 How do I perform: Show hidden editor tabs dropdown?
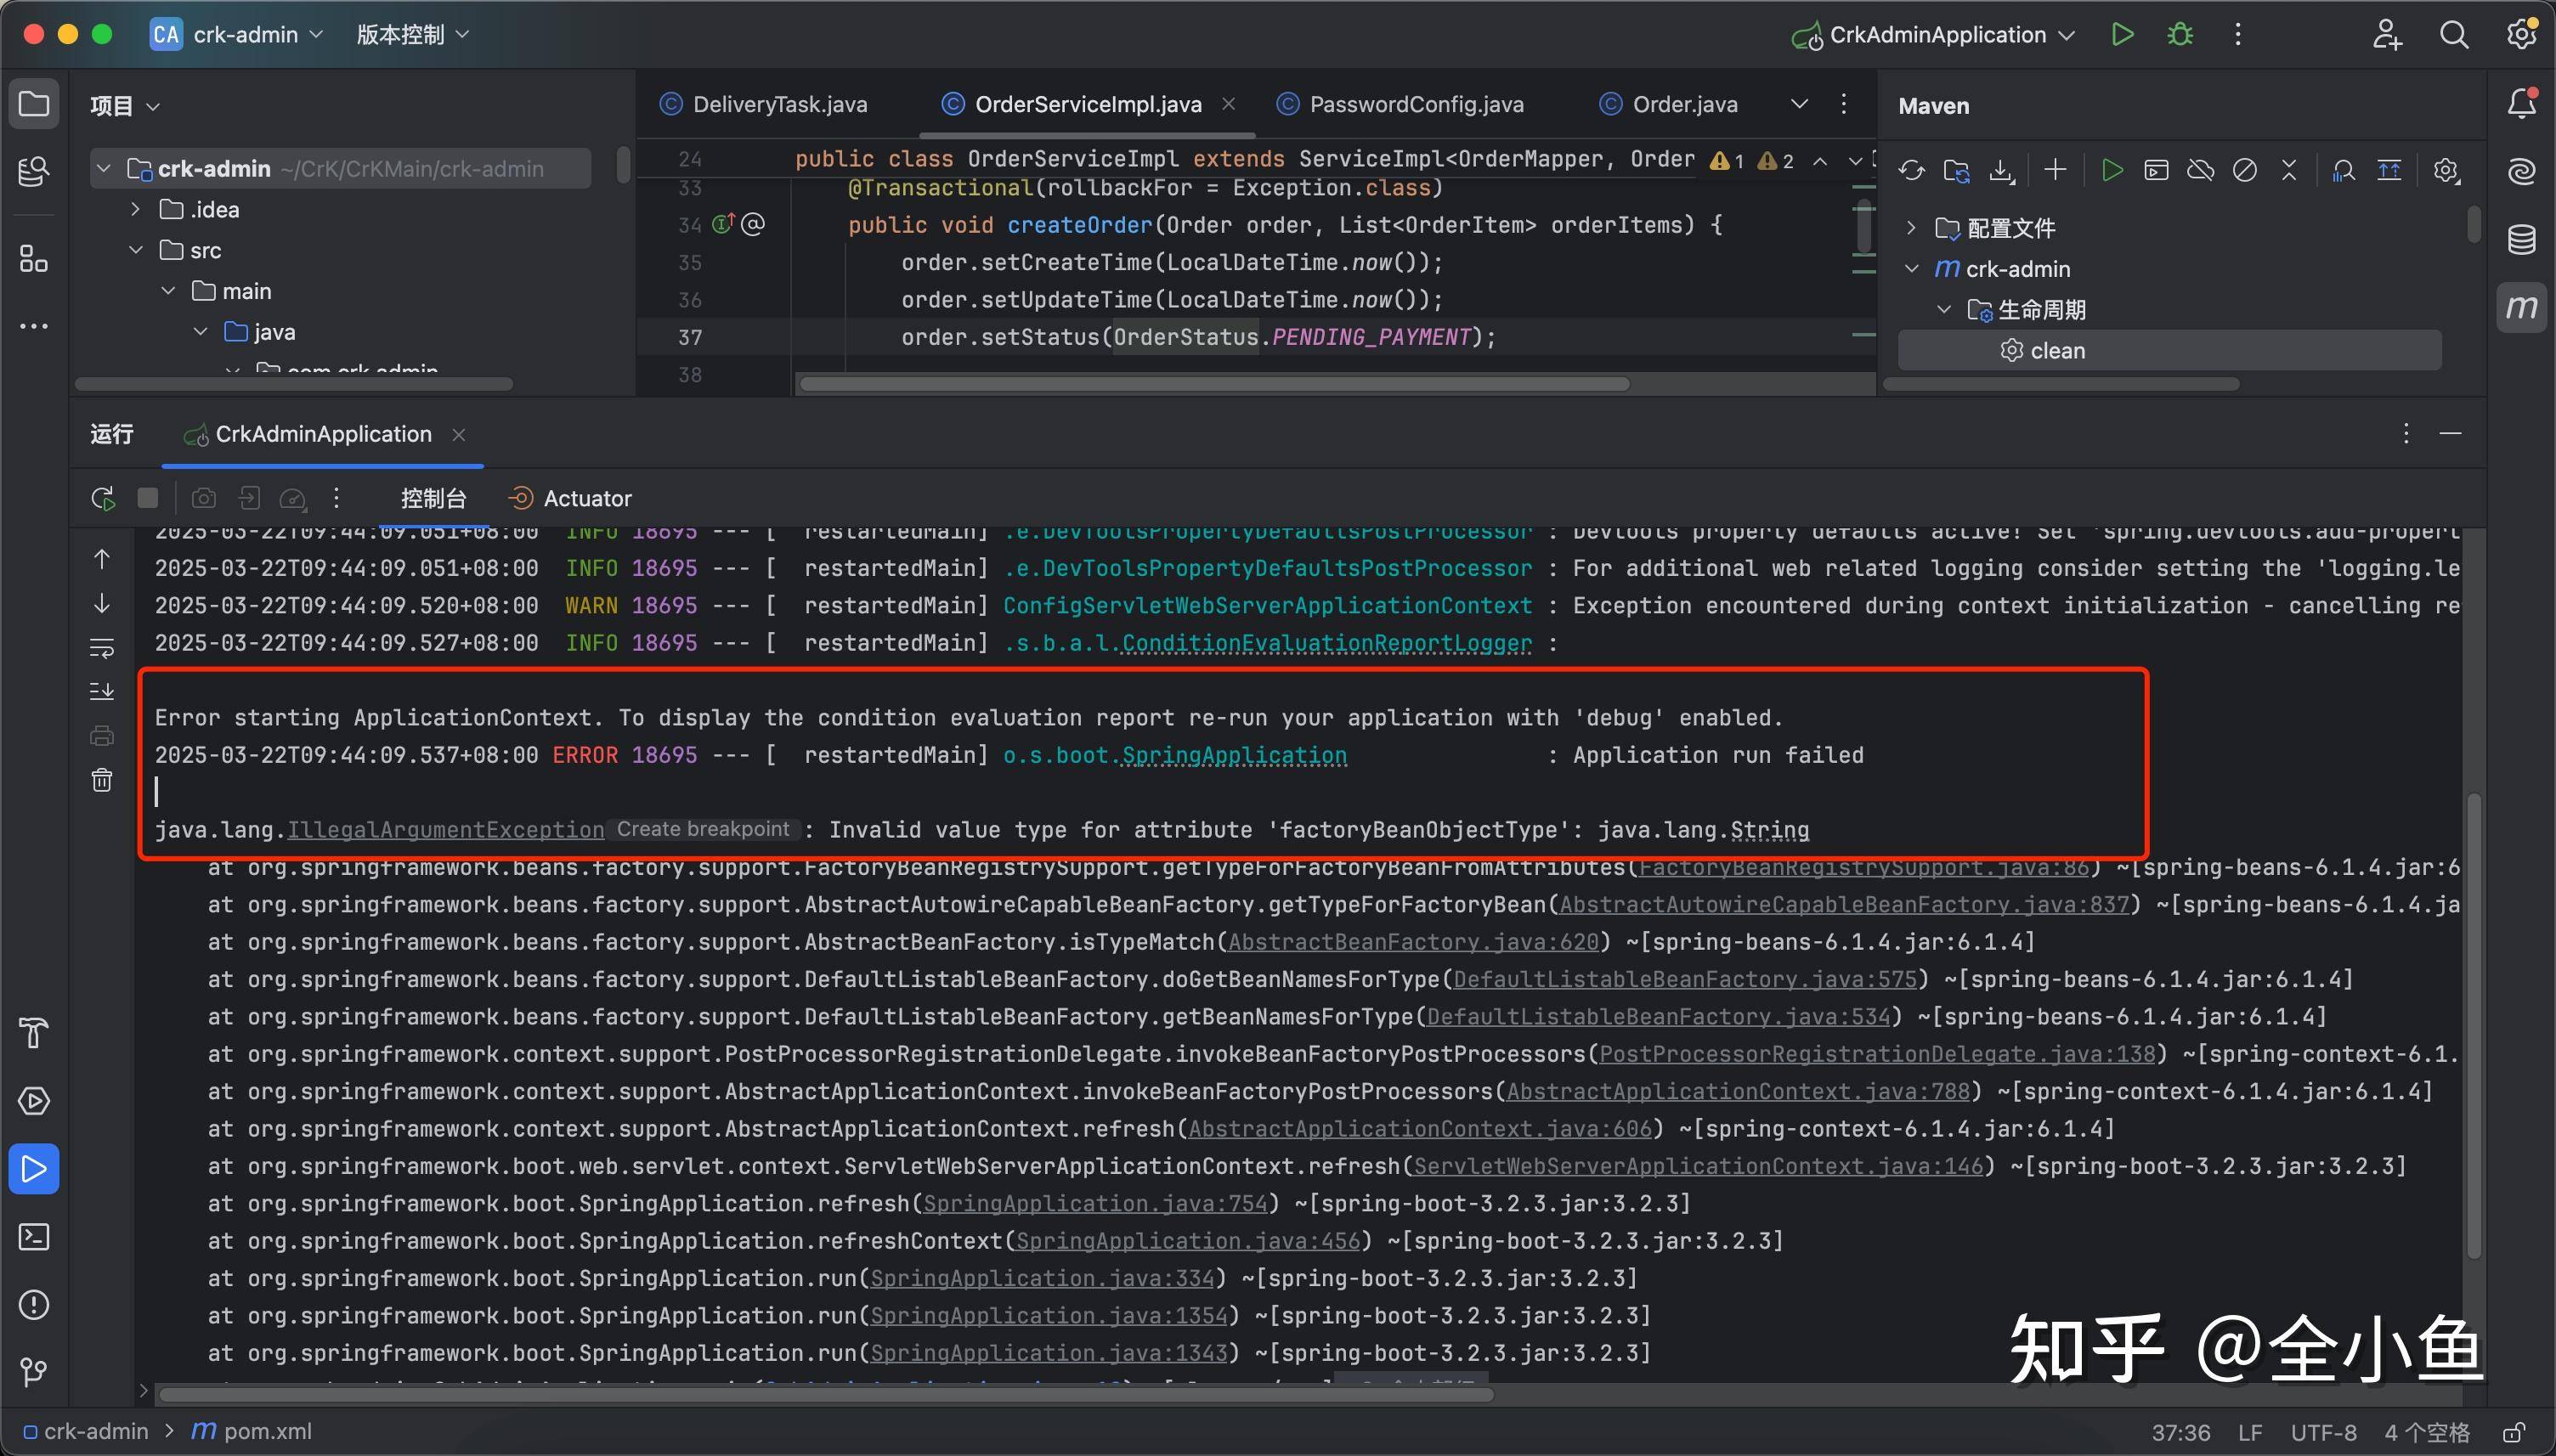tap(1799, 104)
